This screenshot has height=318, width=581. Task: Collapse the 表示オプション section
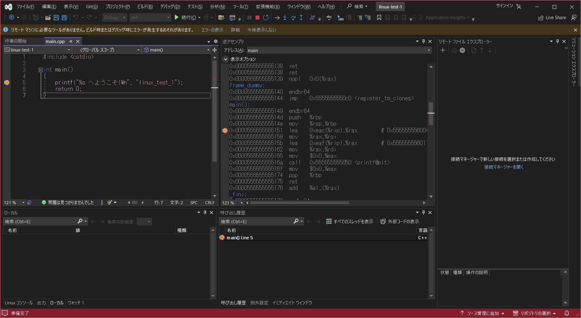click(x=225, y=59)
